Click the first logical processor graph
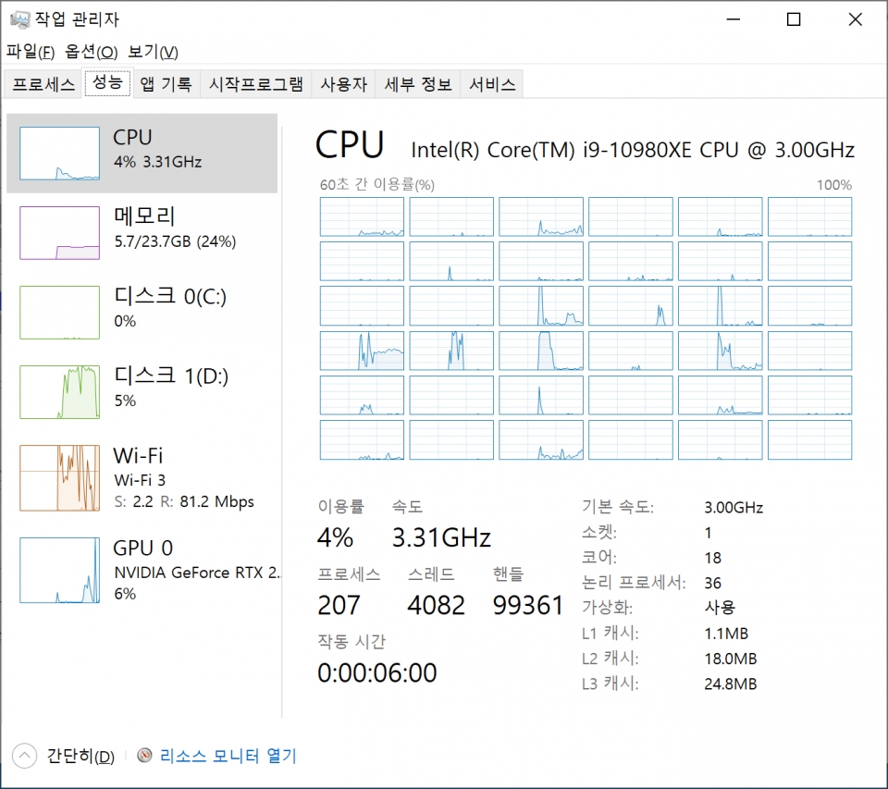 pos(362,216)
